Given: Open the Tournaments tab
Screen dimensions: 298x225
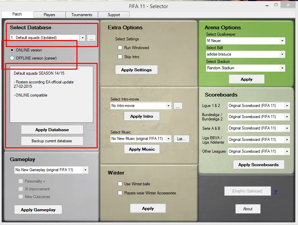Looking at the screenshot, I should 82,14.
